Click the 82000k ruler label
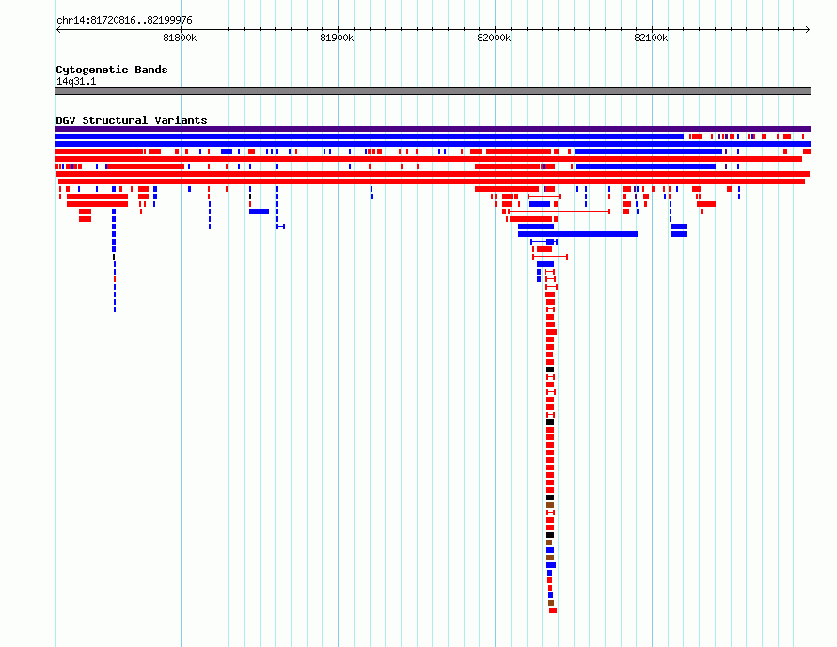 [494, 38]
